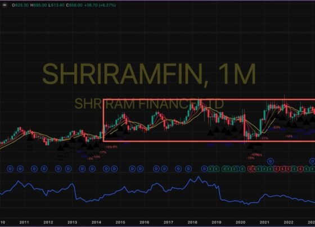Select the -14% label near 2022

pyautogui.click(x=289, y=137)
